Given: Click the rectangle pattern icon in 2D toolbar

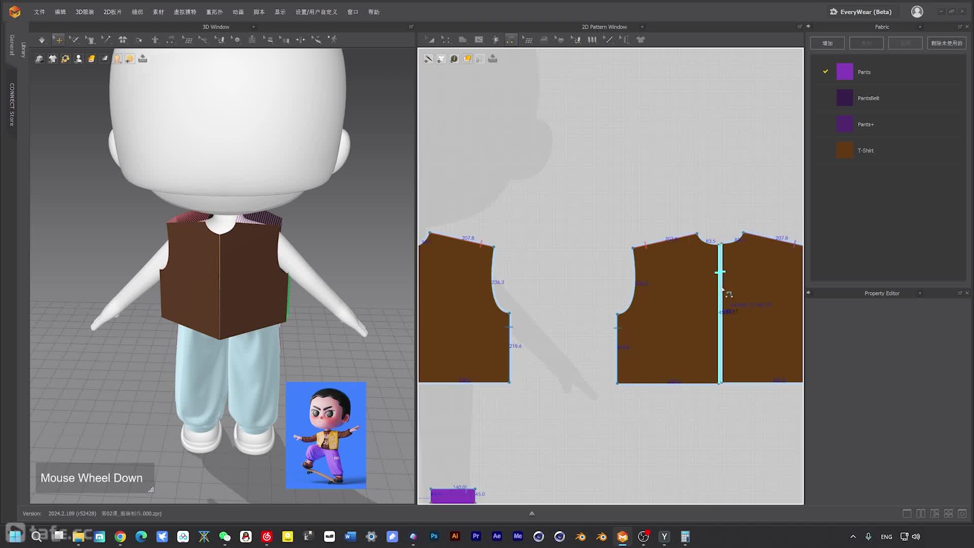Looking at the screenshot, I should click(x=478, y=40).
